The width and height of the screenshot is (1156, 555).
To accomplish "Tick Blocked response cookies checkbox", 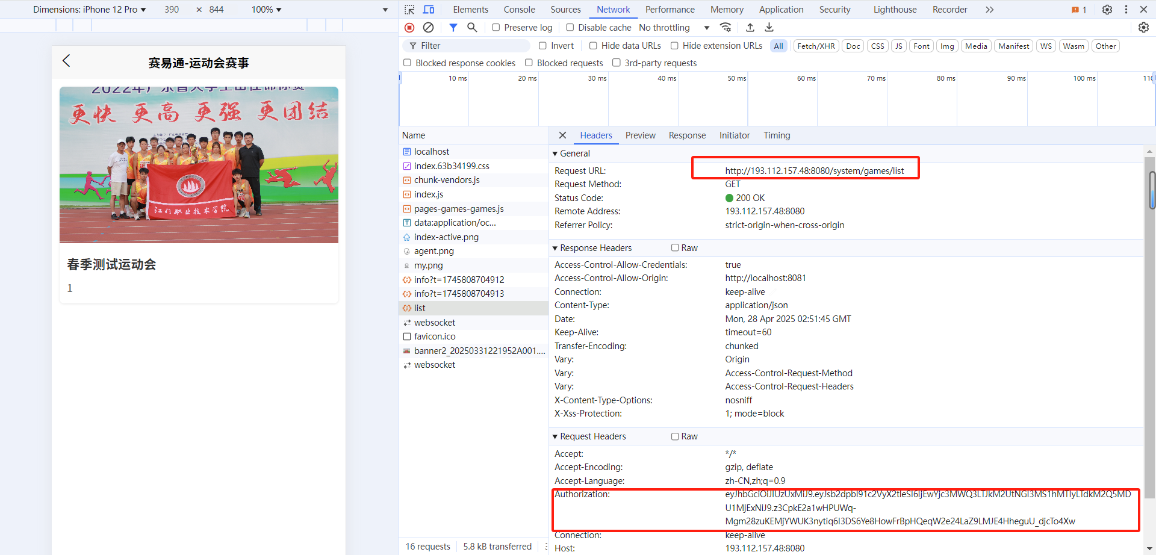I will (x=407, y=63).
